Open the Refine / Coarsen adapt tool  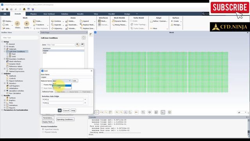pos(159,21)
